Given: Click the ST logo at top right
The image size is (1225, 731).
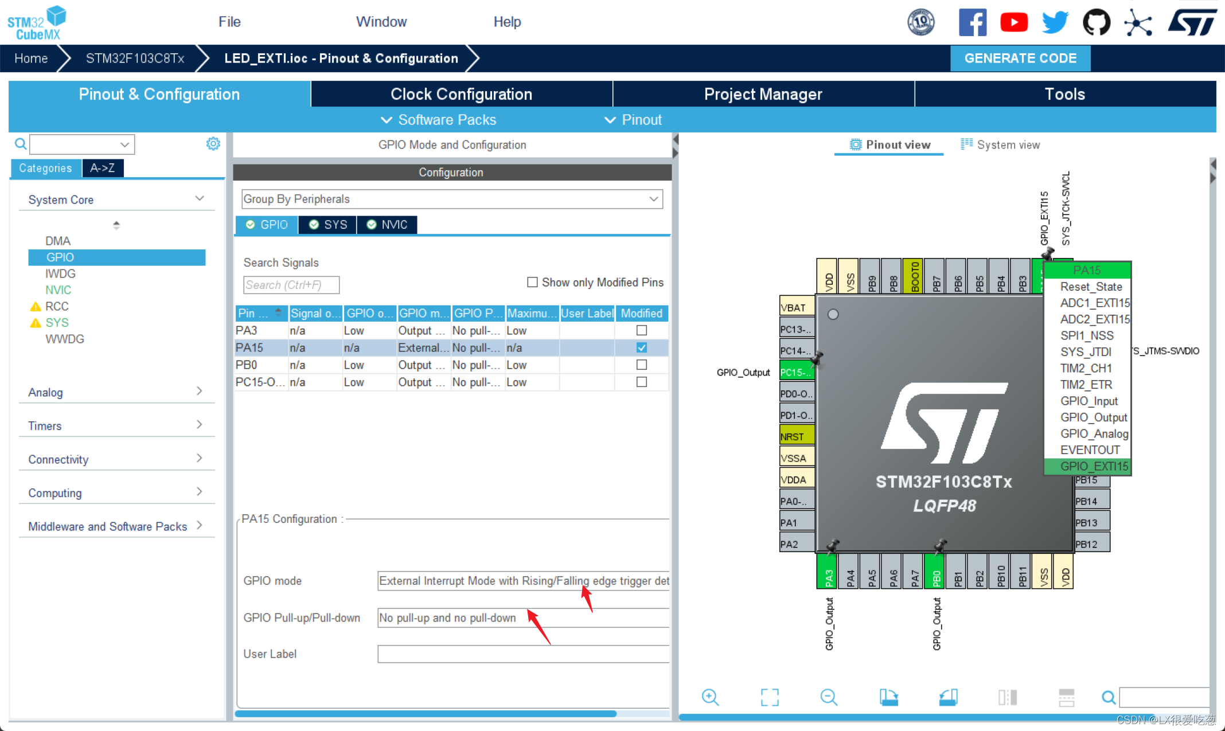Looking at the screenshot, I should (x=1193, y=22).
